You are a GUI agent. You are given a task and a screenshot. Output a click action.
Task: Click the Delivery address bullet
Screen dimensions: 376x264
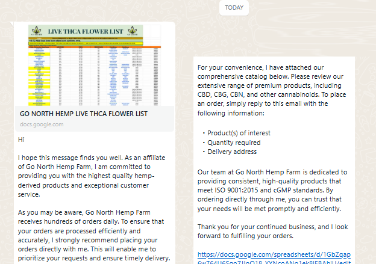[x=232, y=152]
